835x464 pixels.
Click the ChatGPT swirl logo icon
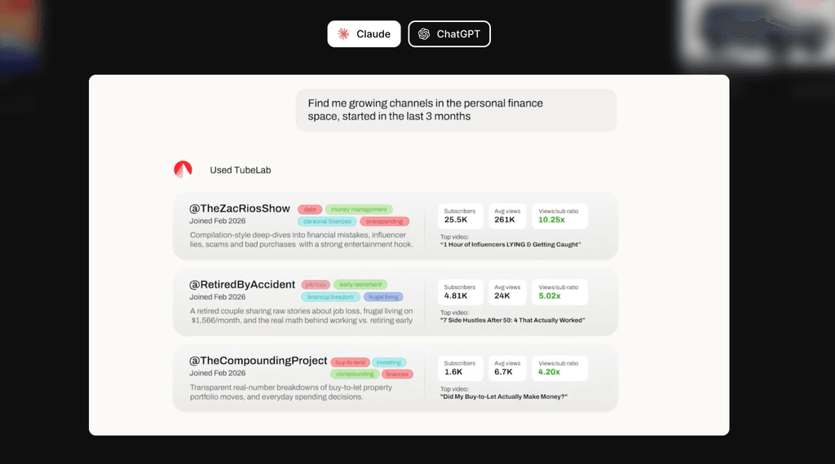(x=424, y=34)
